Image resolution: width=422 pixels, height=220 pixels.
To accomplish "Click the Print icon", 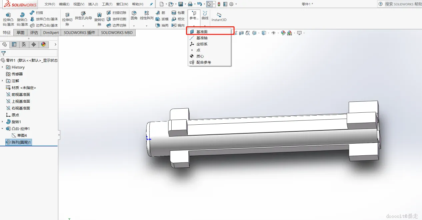I will (x=190, y=4).
